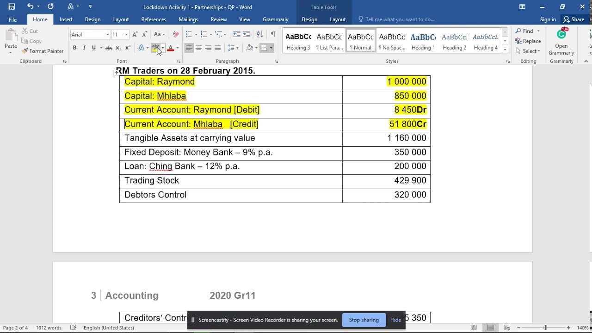
Task: Switch to Read Mode view
Action: coord(474,328)
